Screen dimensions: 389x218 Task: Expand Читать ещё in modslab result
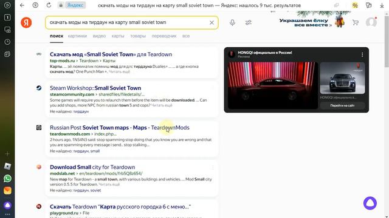click(x=109, y=184)
